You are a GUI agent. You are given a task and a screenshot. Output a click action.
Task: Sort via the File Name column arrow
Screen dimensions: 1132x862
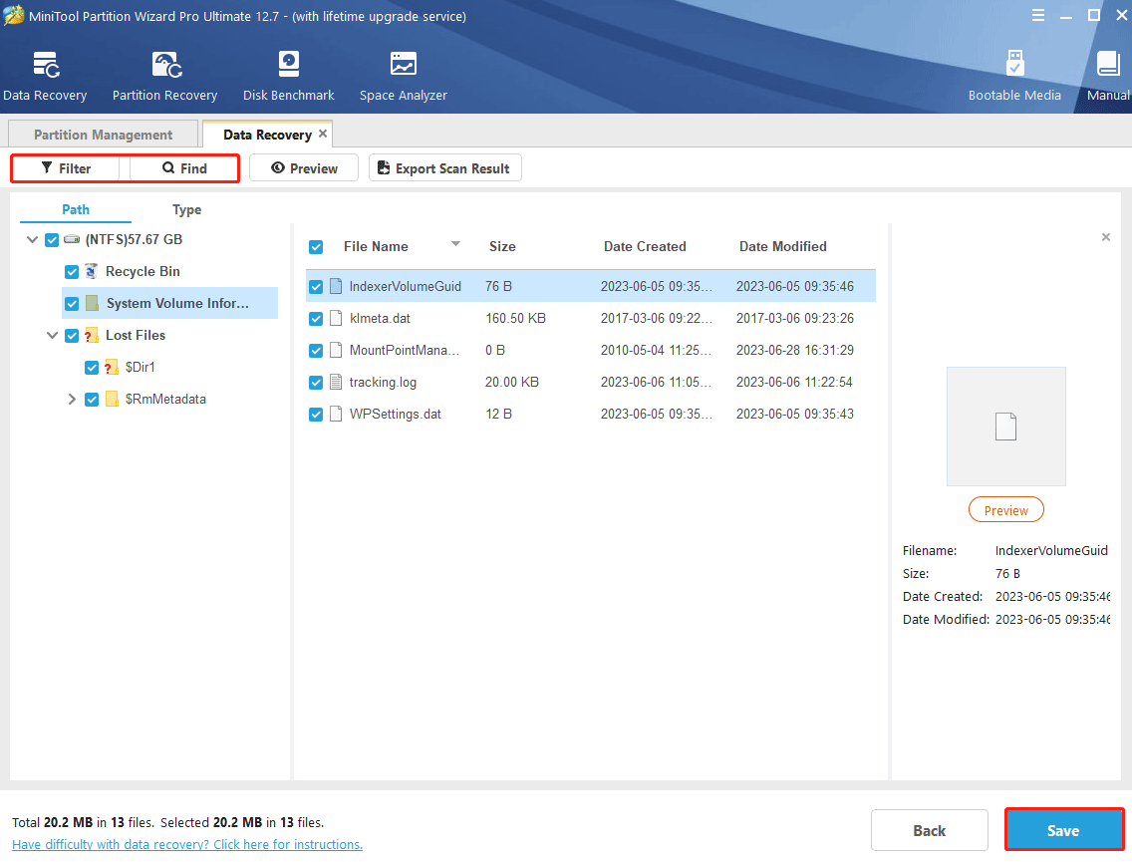[x=456, y=244]
